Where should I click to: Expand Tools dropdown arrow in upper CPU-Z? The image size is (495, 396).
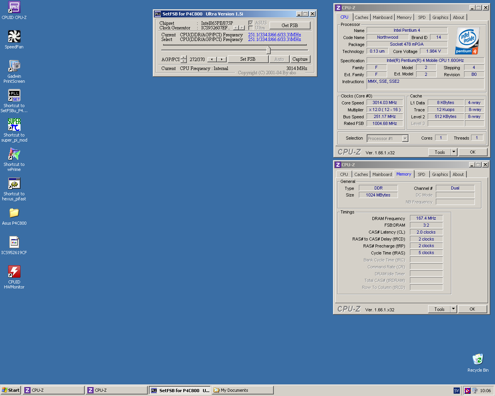point(454,152)
